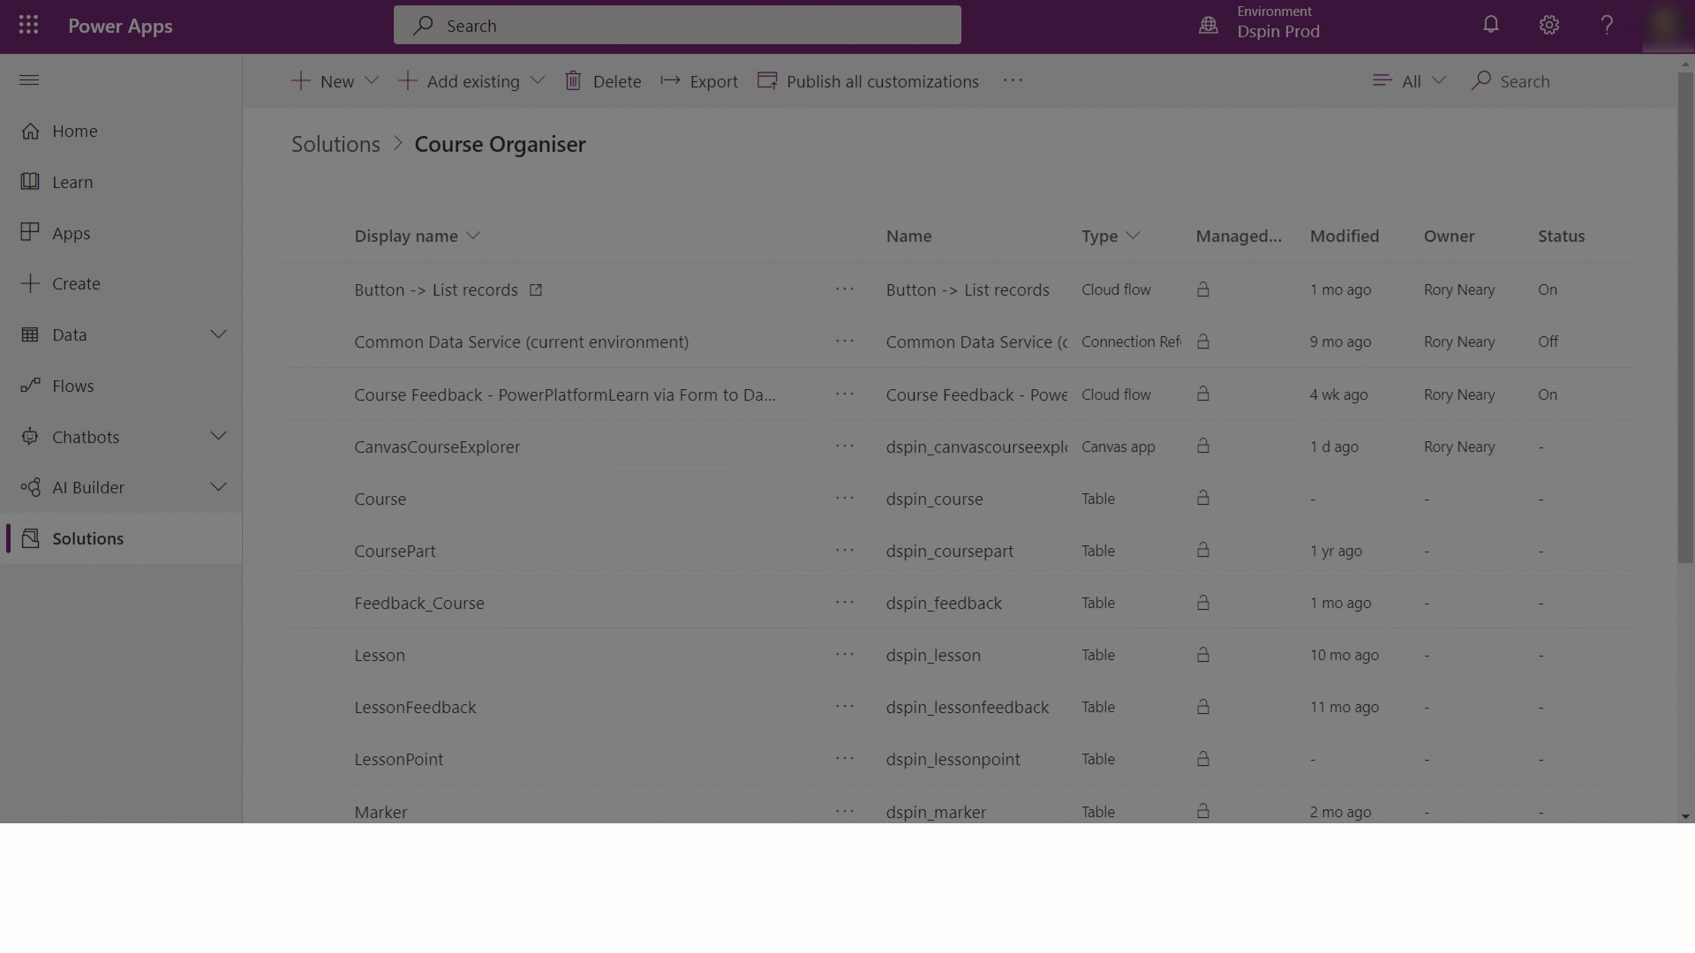Click Solutions breadcrumb link

[x=336, y=143]
